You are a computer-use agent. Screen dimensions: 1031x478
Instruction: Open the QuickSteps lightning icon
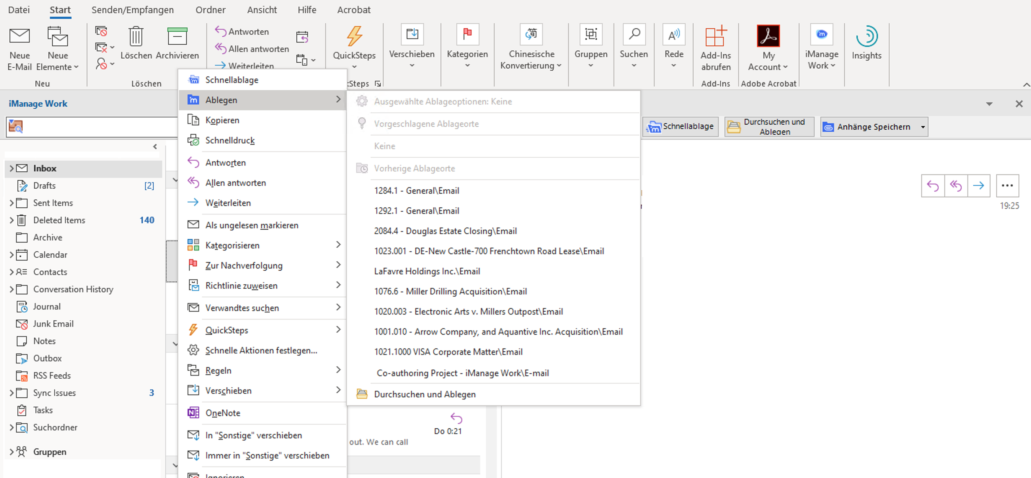point(354,36)
